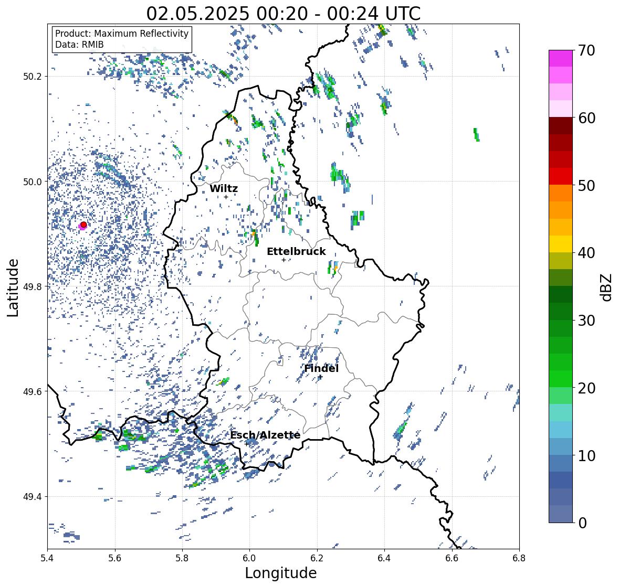619x586 pixels.
Task: Click the plus marker below Ettelbruck label
Action: 284,260
